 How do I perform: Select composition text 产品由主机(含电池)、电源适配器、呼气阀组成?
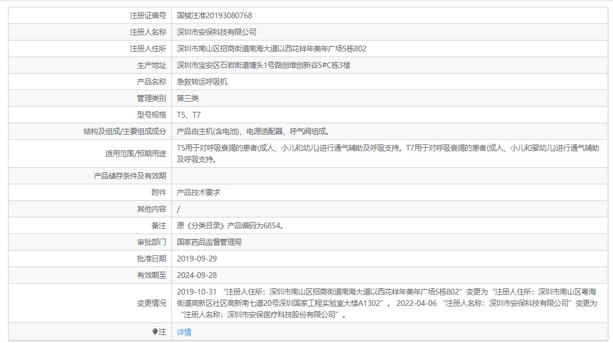(253, 132)
